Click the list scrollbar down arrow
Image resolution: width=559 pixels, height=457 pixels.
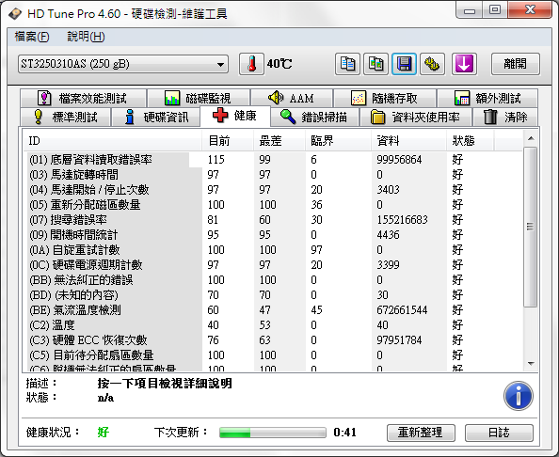[531, 364]
